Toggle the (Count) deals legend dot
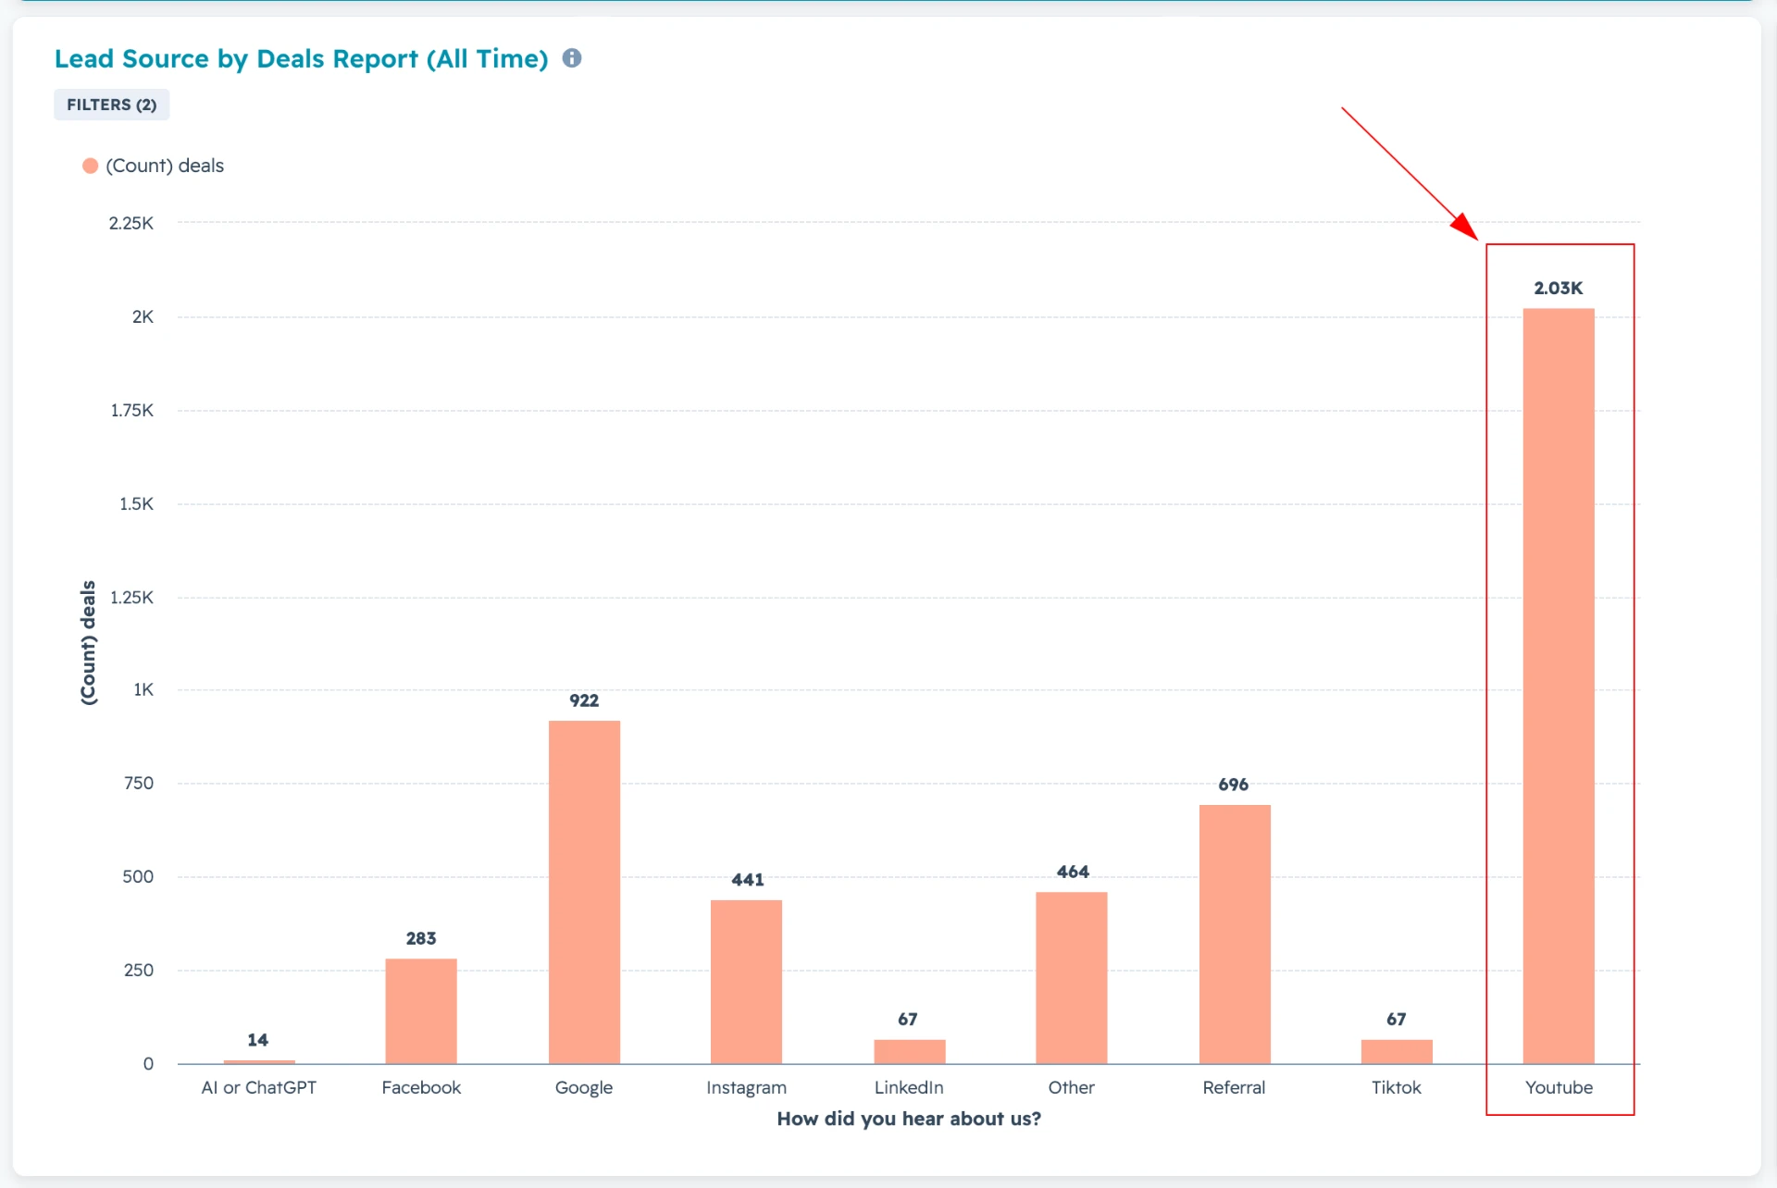Screen dimensions: 1777x1188 90,166
